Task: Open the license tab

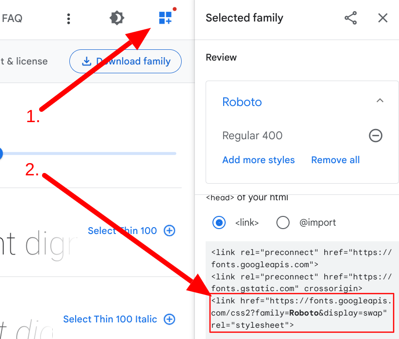Action: (x=23, y=62)
